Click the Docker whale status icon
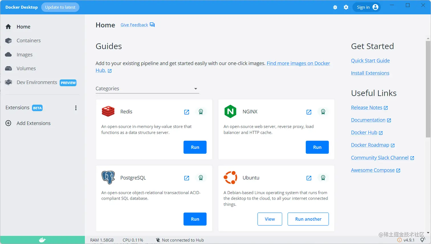Image resolution: width=431 pixels, height=244 pixels. 42,240
